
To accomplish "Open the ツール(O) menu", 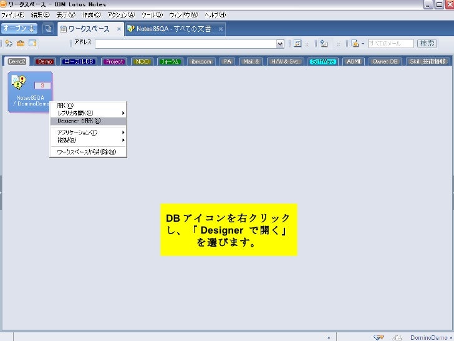I will pos(152,15).
